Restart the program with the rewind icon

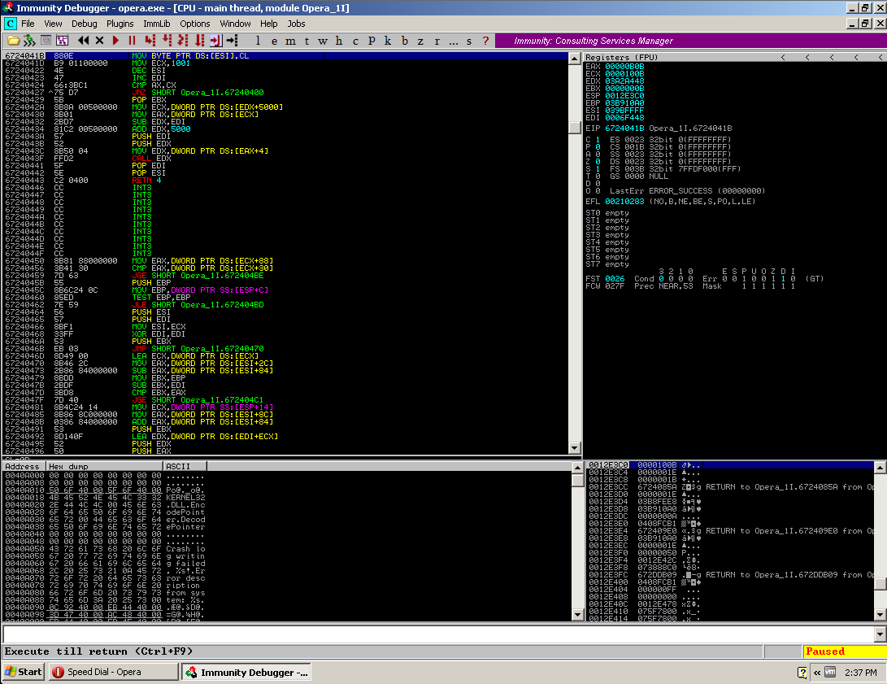coord(83,41)
